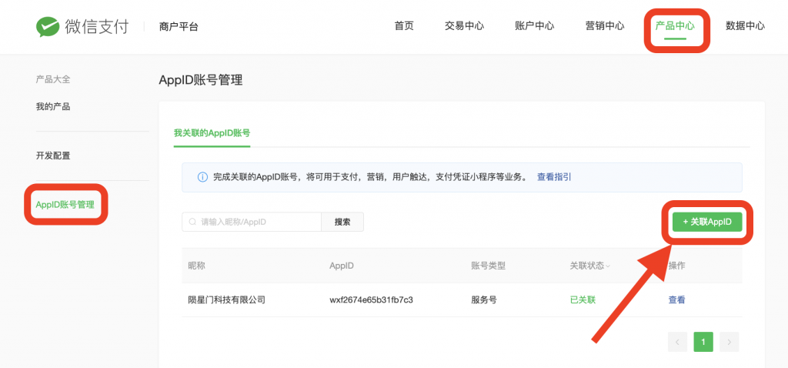Open 开发配置 in the sidebar

[53, 156]
